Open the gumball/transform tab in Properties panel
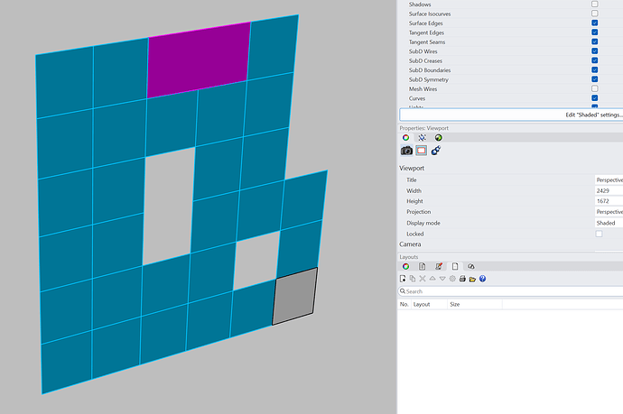 (422, 138)
